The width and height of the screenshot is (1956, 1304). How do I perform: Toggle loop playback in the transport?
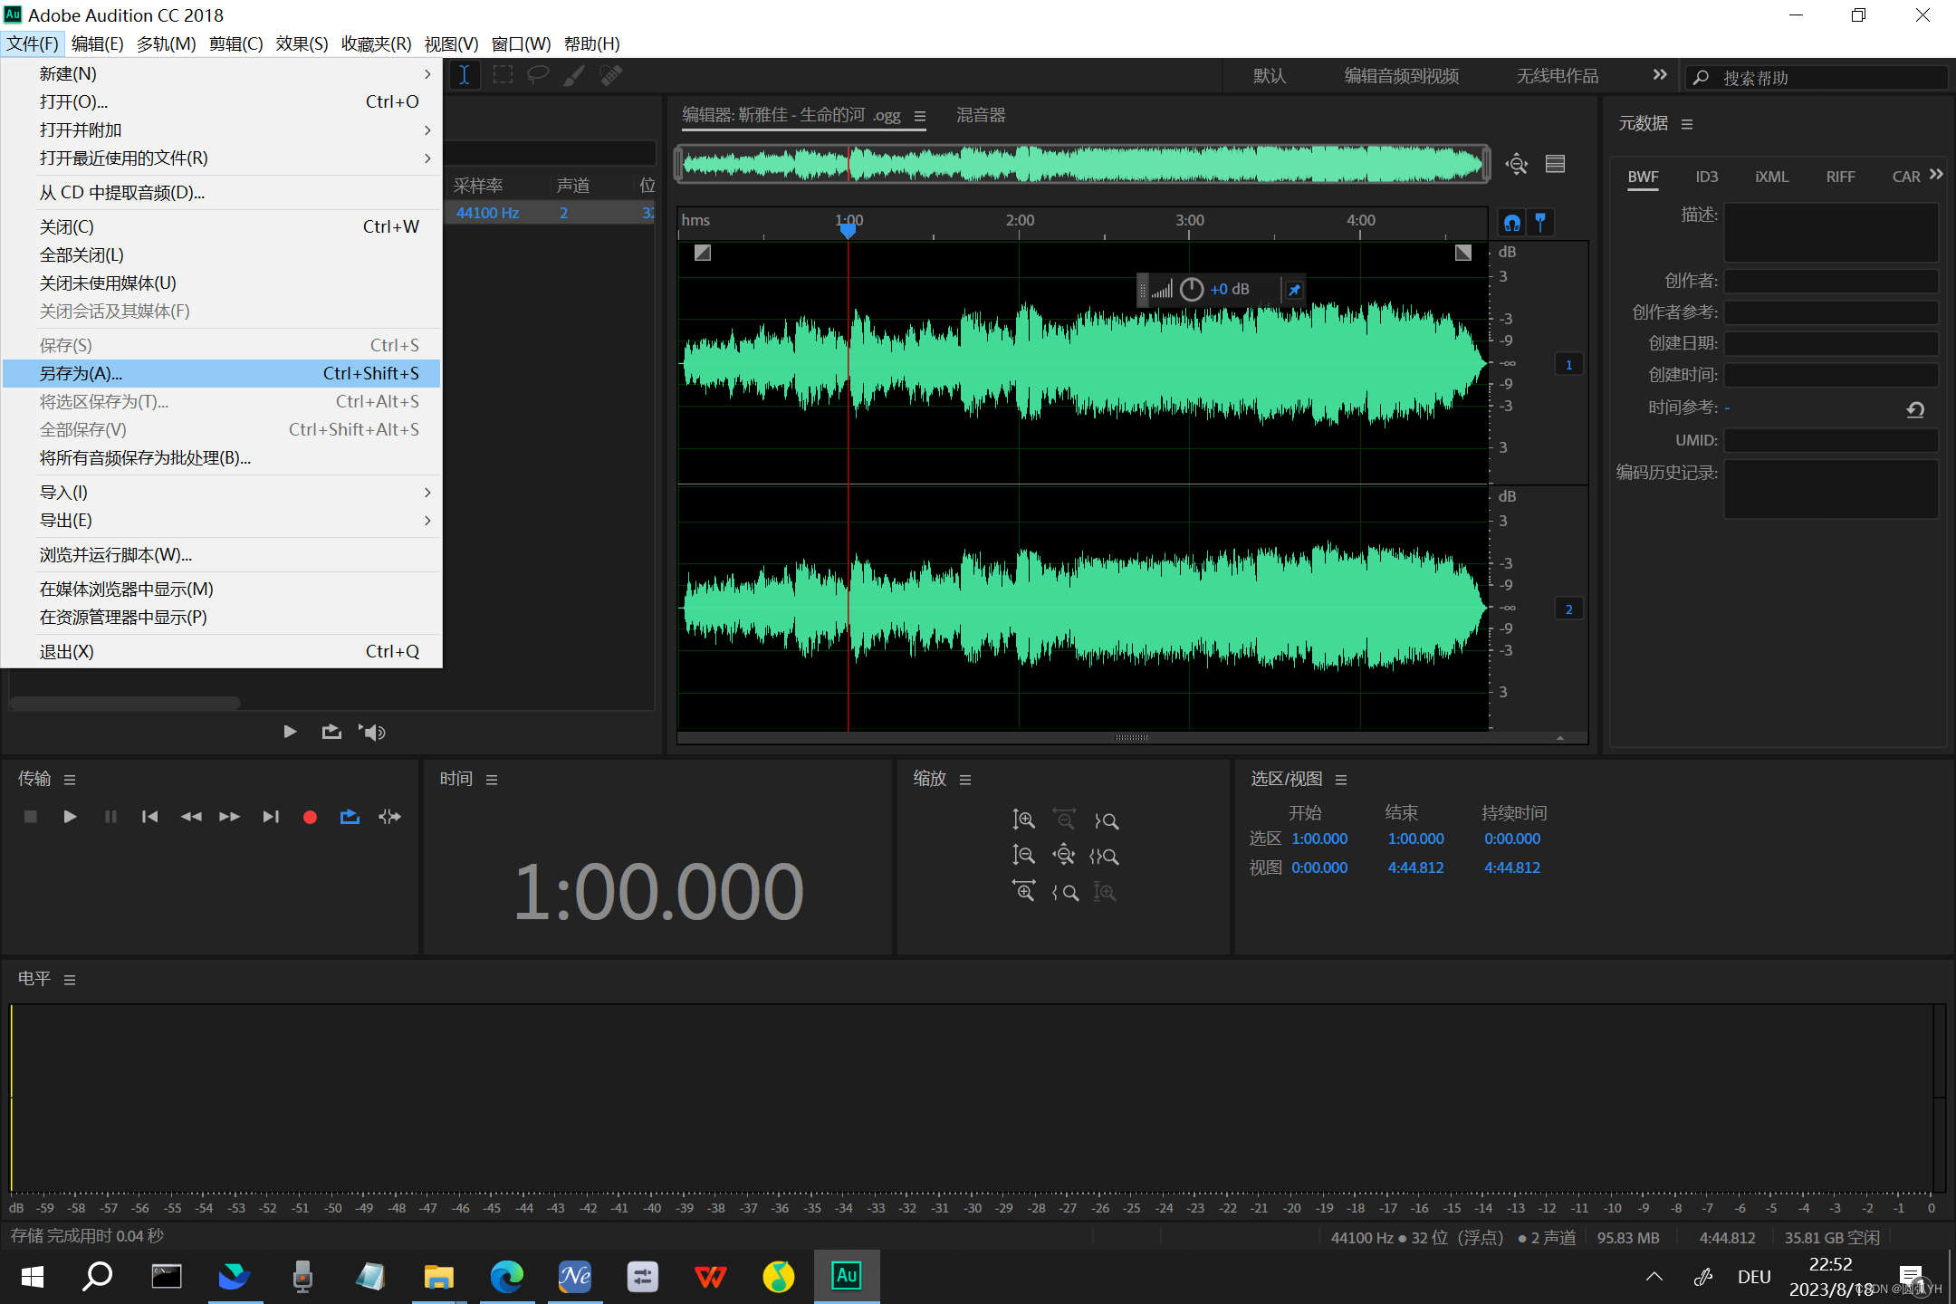coord(350,816)
